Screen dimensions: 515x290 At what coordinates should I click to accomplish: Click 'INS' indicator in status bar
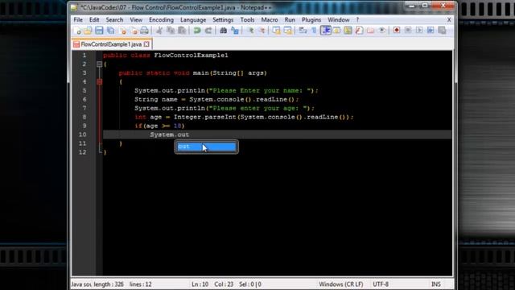coord(436,284)
